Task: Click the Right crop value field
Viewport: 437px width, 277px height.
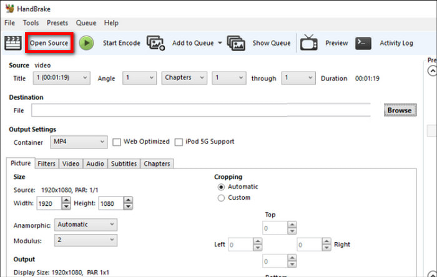Action: (x=310, y=245)
